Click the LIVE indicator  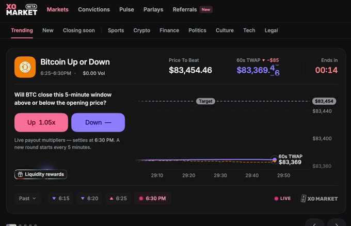click(282, 199)
